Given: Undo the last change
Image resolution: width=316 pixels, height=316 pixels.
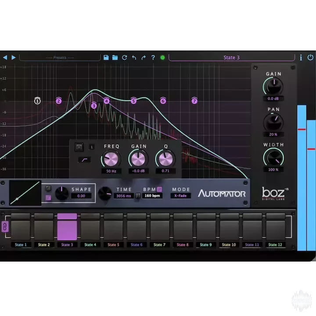Looking at the screenshot, I should tap(134, 57).
